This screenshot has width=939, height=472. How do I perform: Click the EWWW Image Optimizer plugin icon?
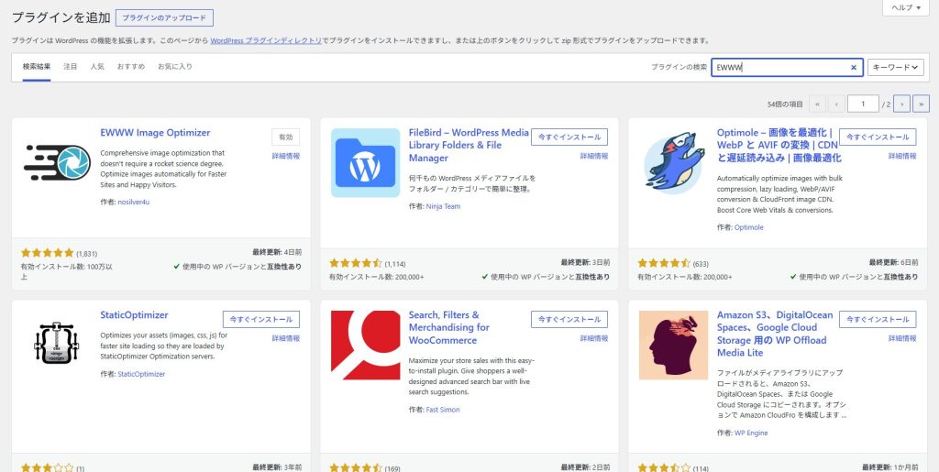[57, 163]
